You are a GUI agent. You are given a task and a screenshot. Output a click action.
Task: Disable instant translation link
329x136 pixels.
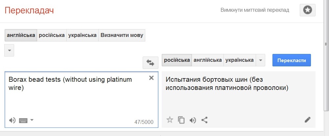pyautogui.click(x=255, y=10)
